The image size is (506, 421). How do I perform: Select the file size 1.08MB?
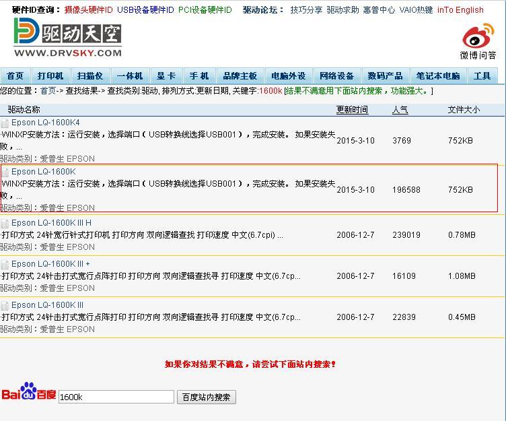462,276
